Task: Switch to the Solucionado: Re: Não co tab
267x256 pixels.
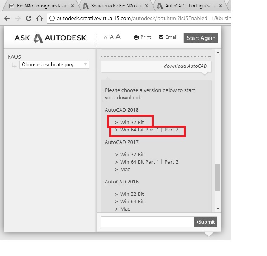Action: (x=116, y=6)
